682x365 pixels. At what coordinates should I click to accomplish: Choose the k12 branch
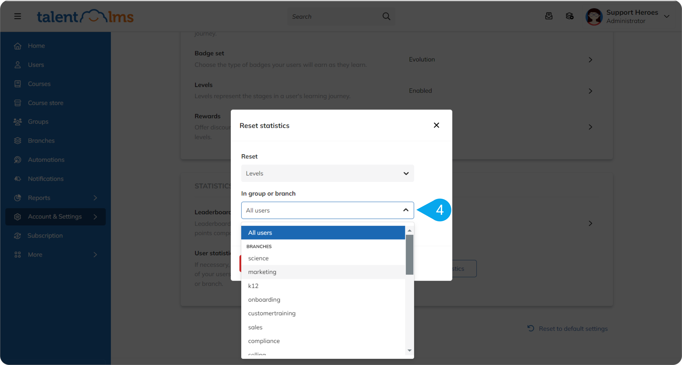(323, 286)
